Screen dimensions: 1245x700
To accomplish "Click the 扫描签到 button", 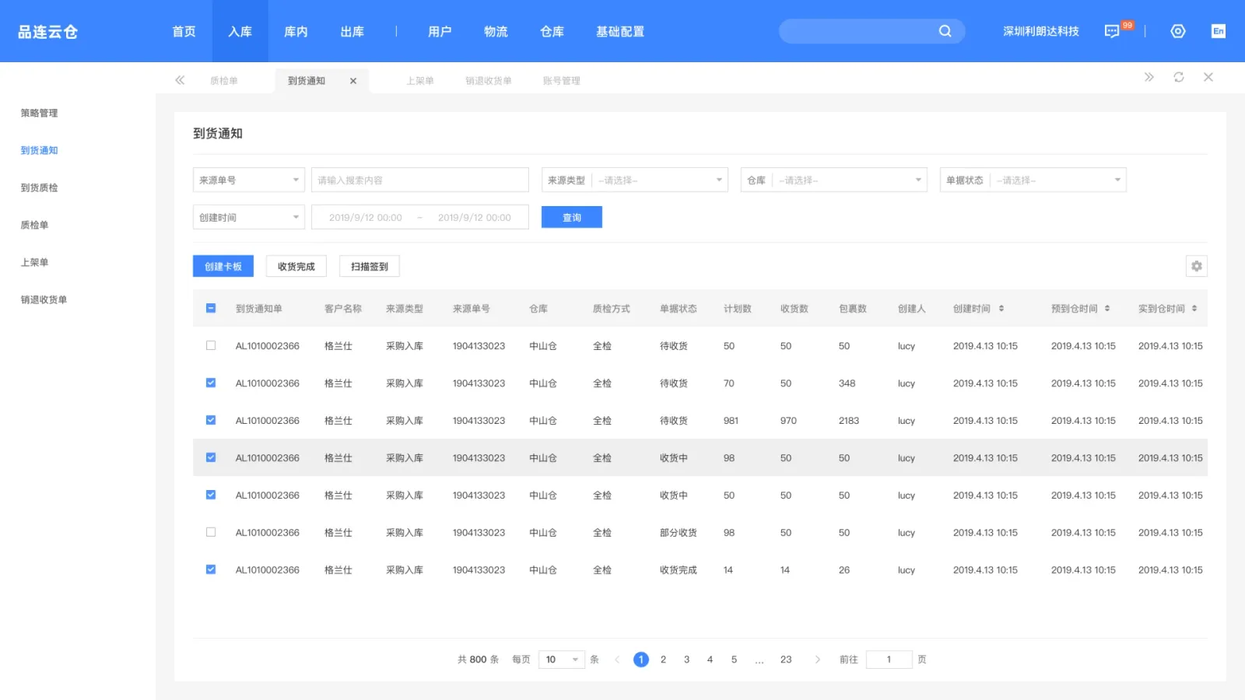I will click(x=370, y=266).
